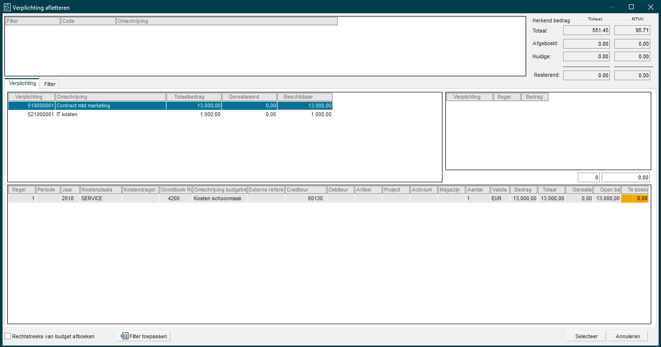
Task: Click the Kostenplaats column header
Action: 100,190
